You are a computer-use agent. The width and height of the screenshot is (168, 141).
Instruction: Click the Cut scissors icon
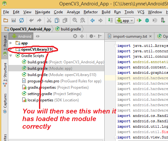click(49, 20)
